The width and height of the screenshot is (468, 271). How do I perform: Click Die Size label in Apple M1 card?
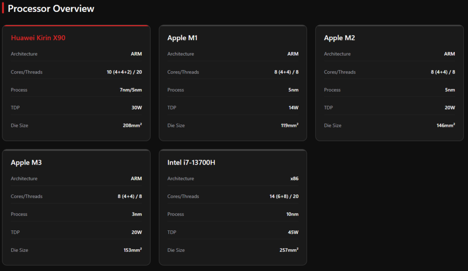pos(176,125)
